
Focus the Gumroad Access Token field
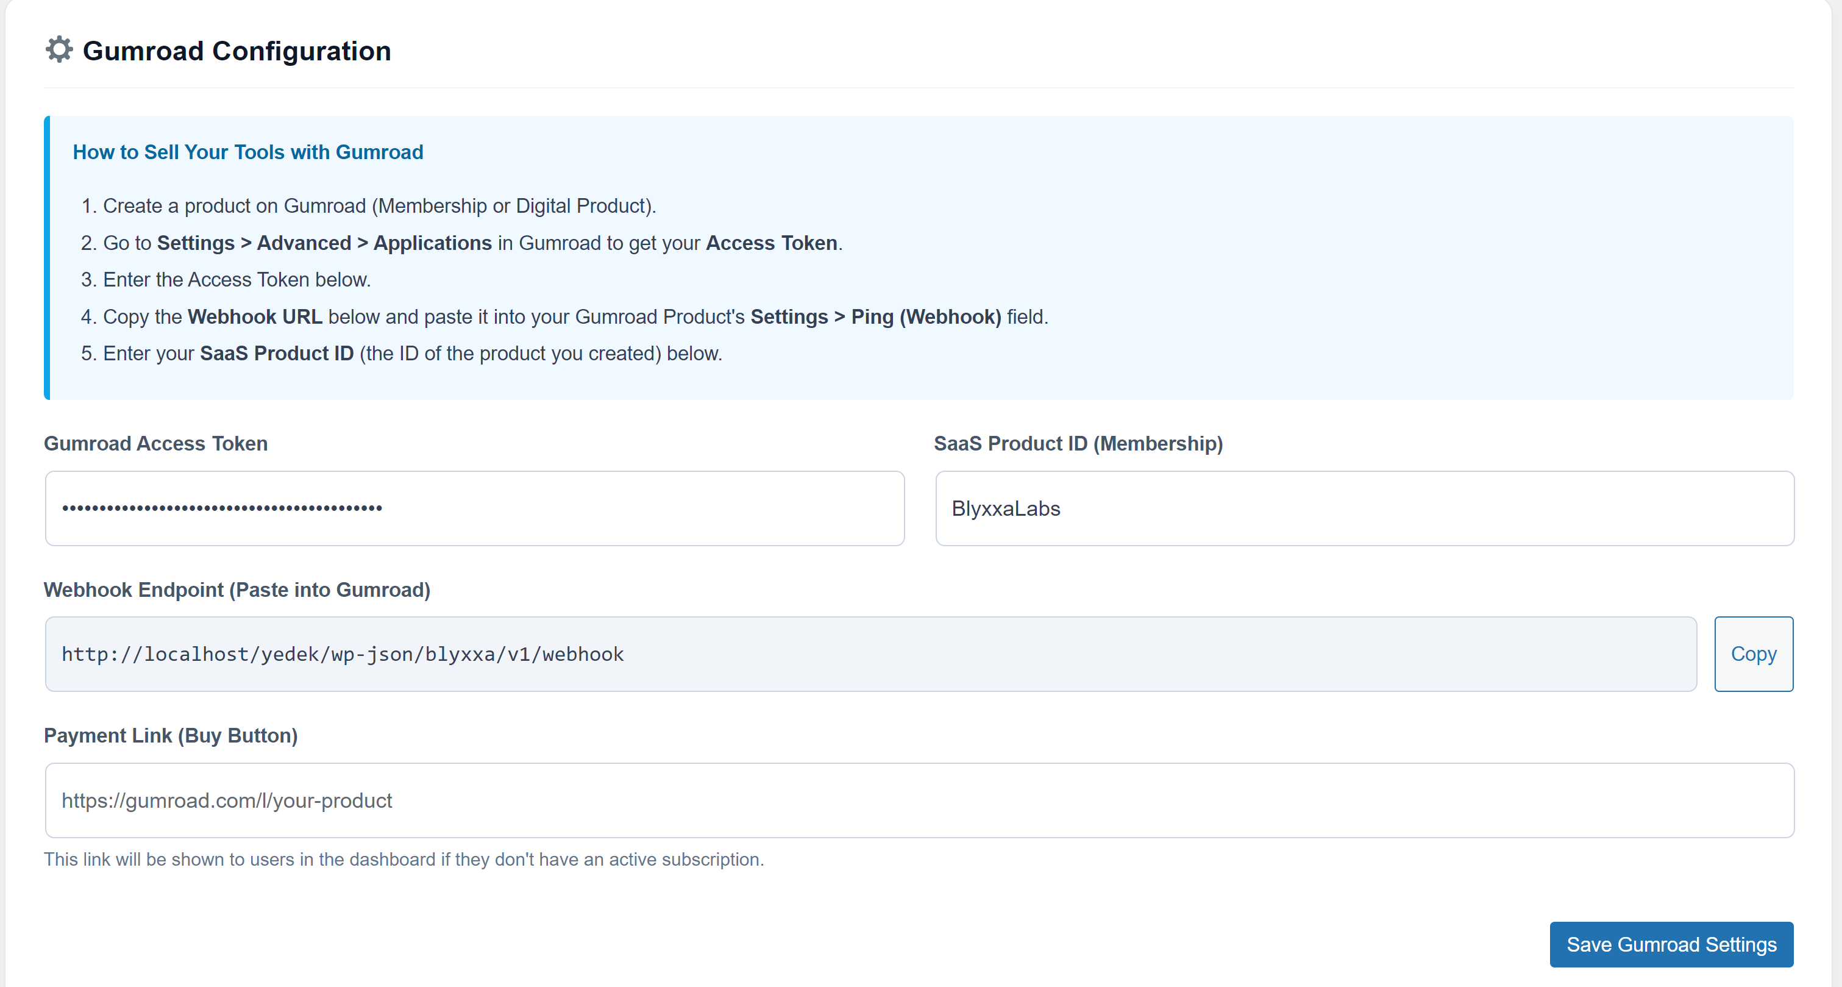click(x=474, y=508)
